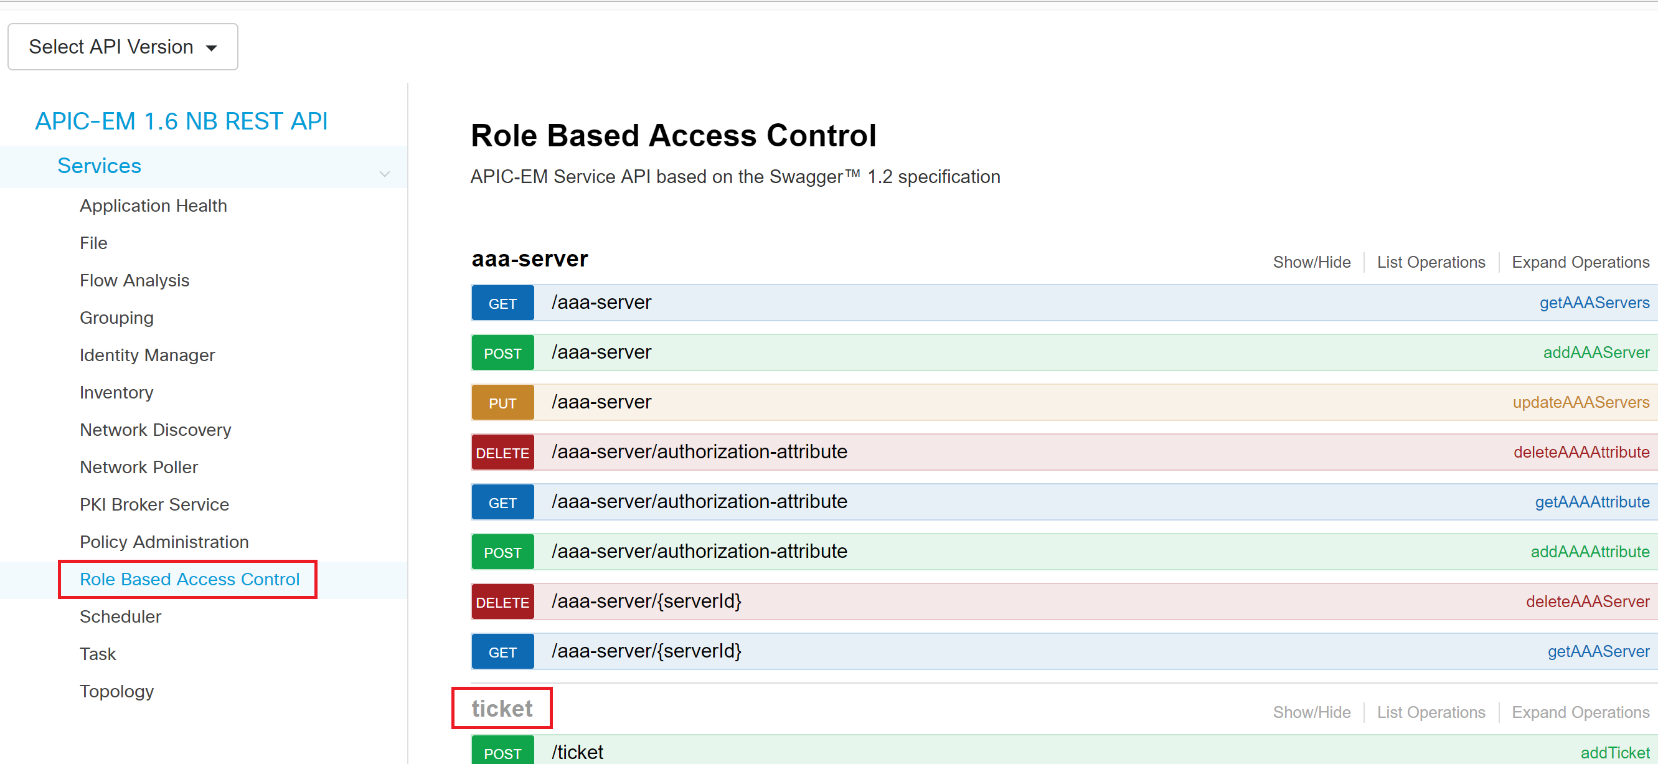Click the DELETE badge for deleteAAAAttribute
The image size is (1658, 764).
[502, 453]
